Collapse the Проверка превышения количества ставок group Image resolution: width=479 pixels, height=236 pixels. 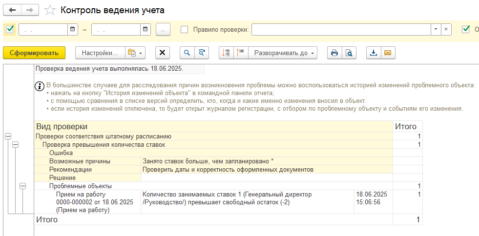[15, 145]
